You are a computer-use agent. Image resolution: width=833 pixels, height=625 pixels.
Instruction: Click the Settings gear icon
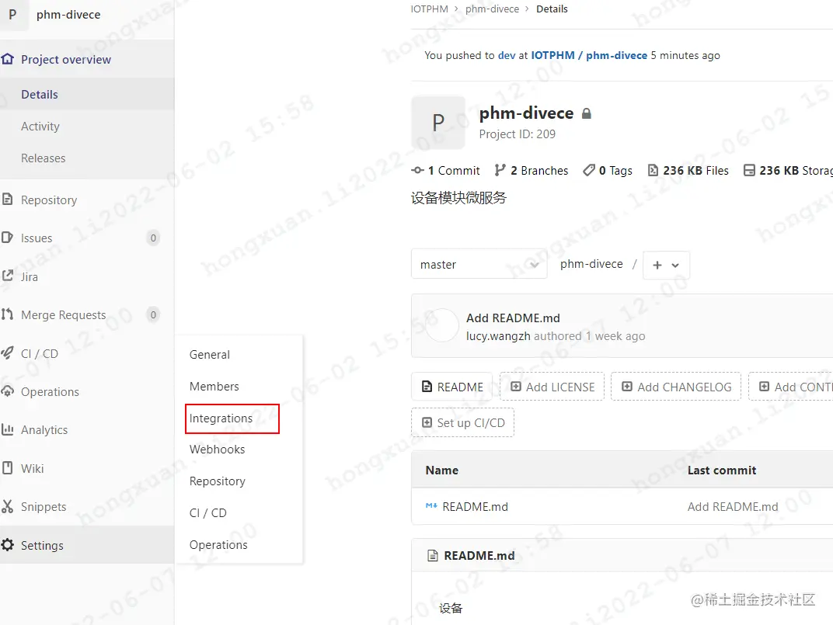point(7,545)
